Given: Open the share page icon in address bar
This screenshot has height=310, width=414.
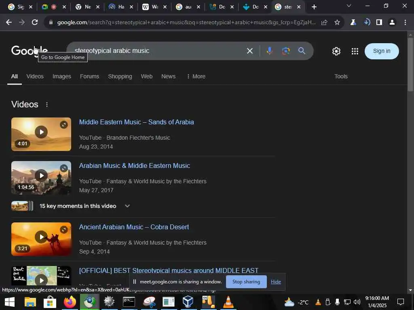Looking at the screenshot, I should [x=324, y=23].
